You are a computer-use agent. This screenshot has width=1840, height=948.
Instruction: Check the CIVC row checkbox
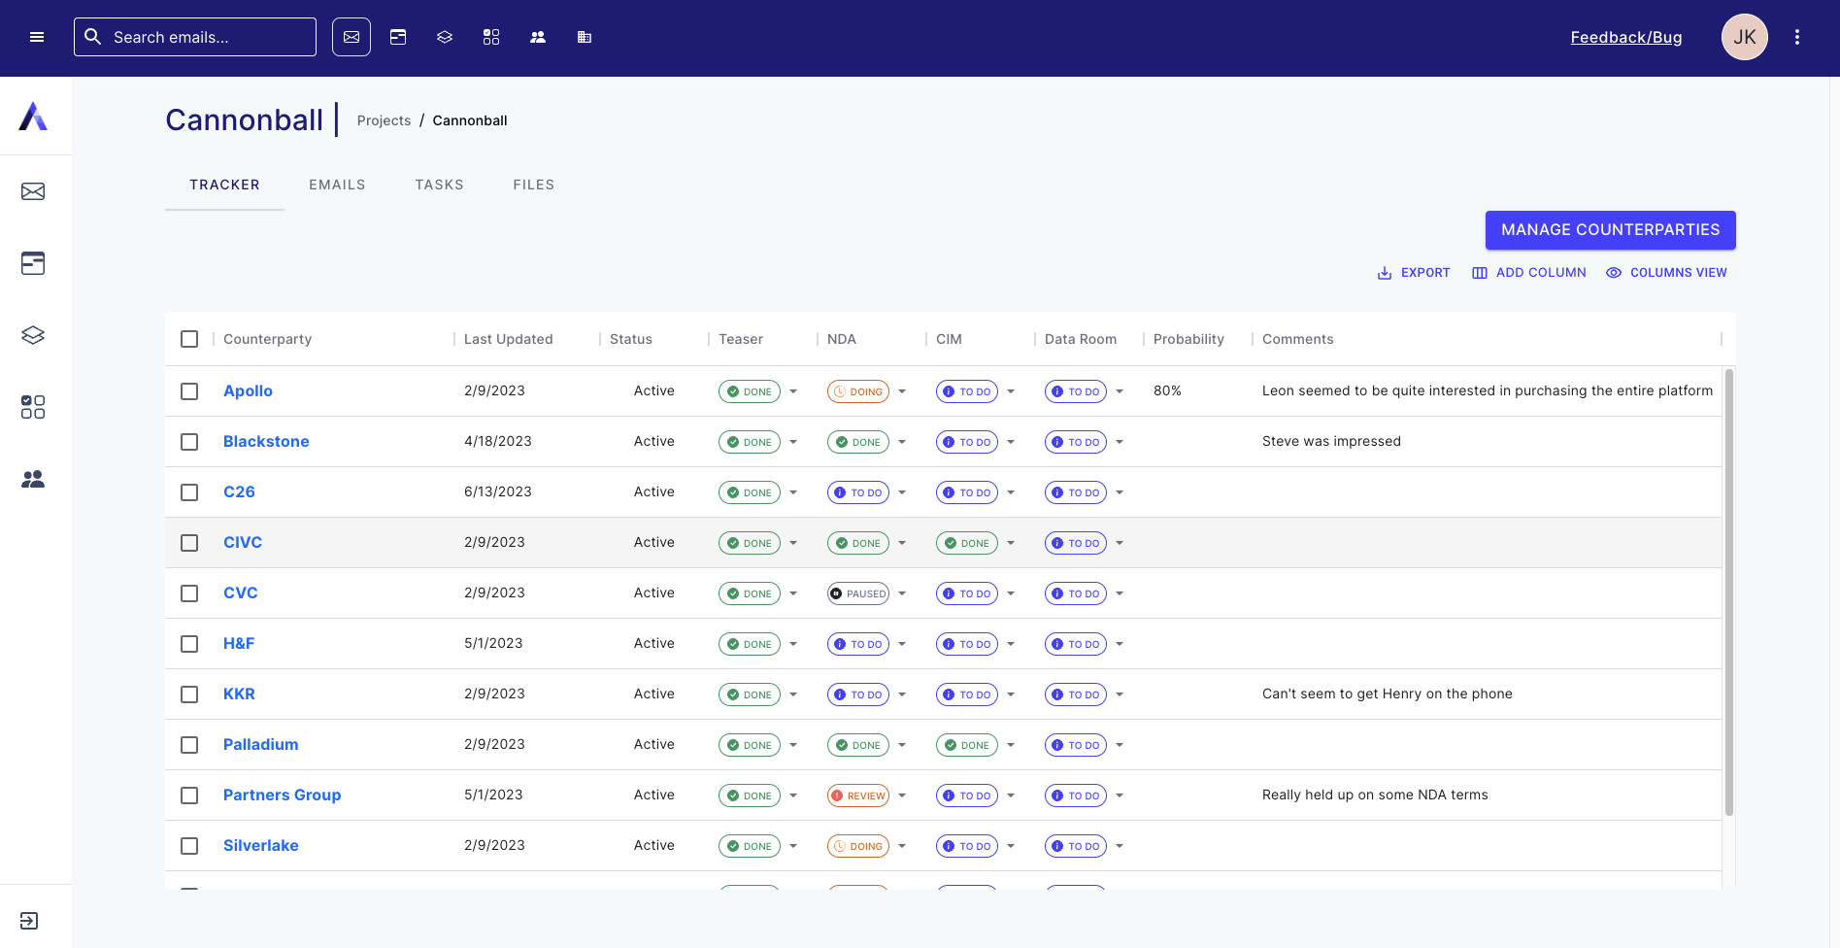click(189, 543)
